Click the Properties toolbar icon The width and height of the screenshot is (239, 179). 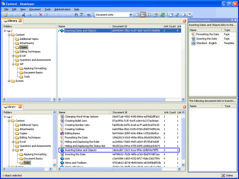coord(156,15)
